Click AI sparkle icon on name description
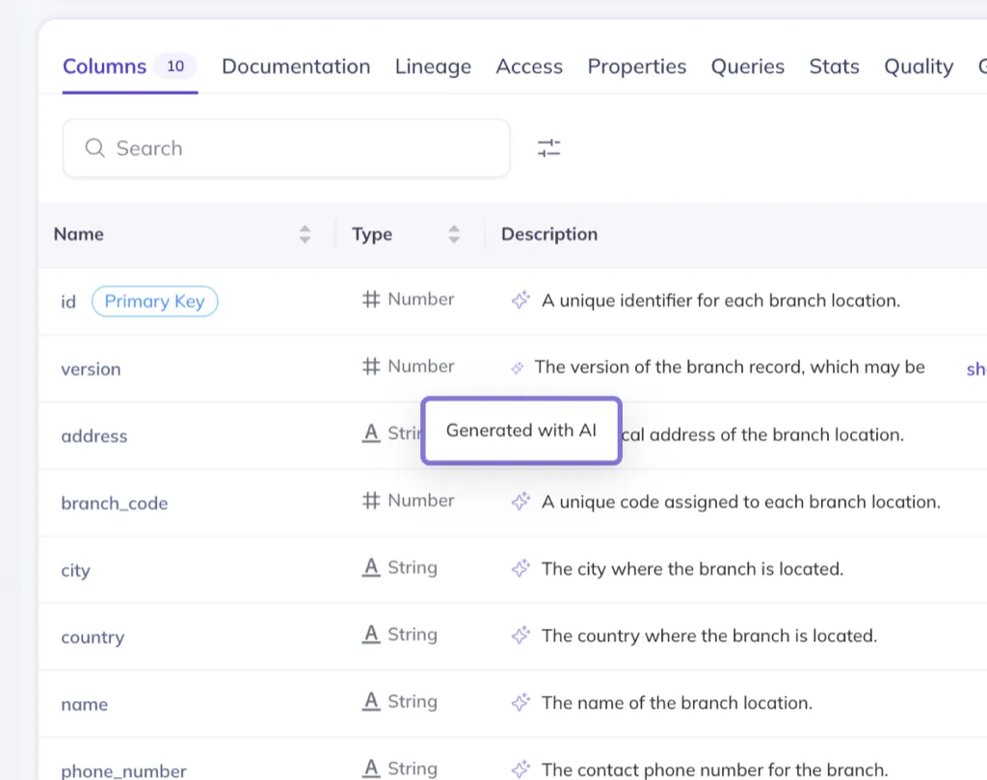This screenshot has height=780, width=987. (x=520, y=703)
